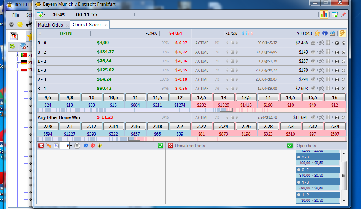
Task: Collapse the 0 - 0 row ladder
Action: point(337,43)
